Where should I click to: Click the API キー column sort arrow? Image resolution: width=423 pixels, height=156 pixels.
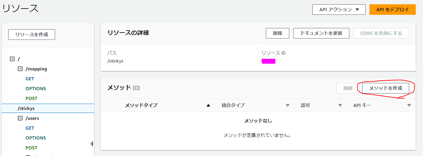coord(409,106)
